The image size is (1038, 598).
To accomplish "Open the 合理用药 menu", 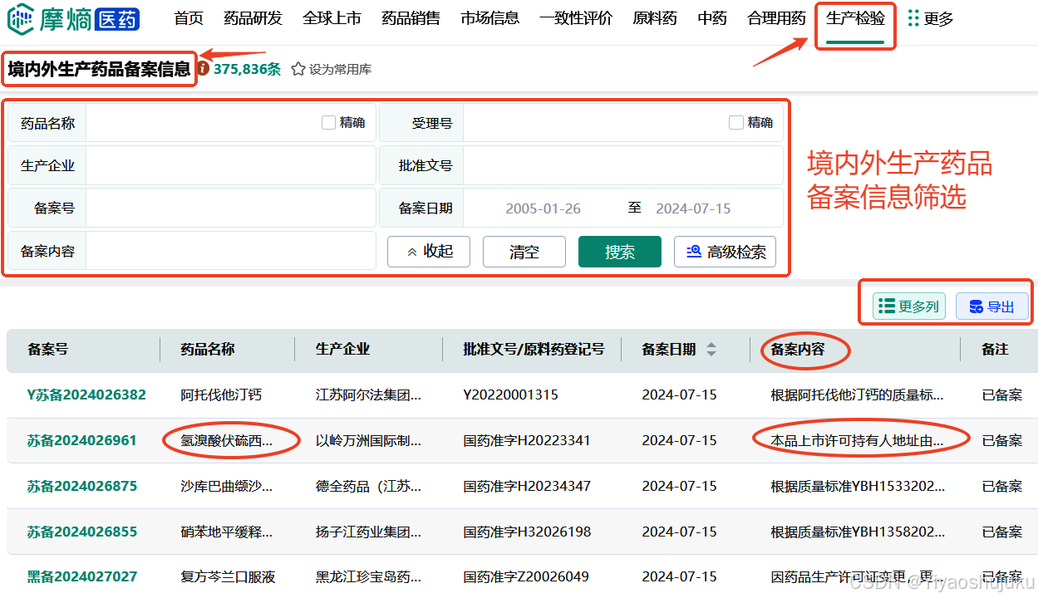I will 776,18.
